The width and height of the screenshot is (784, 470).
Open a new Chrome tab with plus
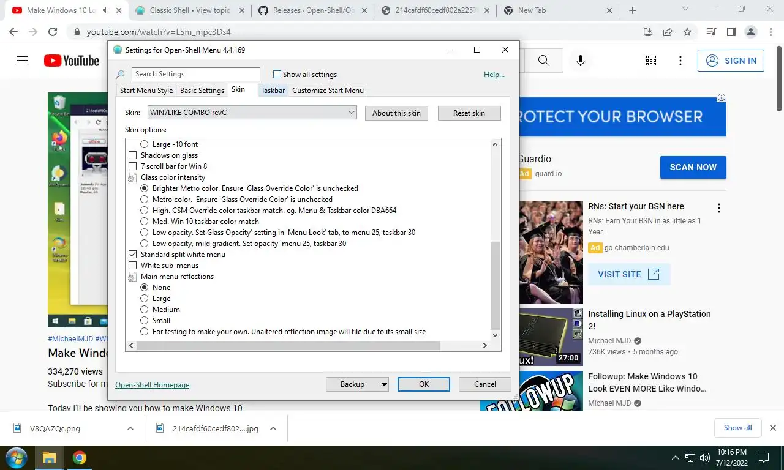point(633,10)
